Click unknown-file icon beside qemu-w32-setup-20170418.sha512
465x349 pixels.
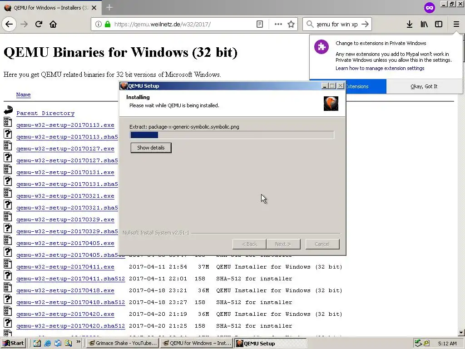pyautogui.click(x=8, y=299)
